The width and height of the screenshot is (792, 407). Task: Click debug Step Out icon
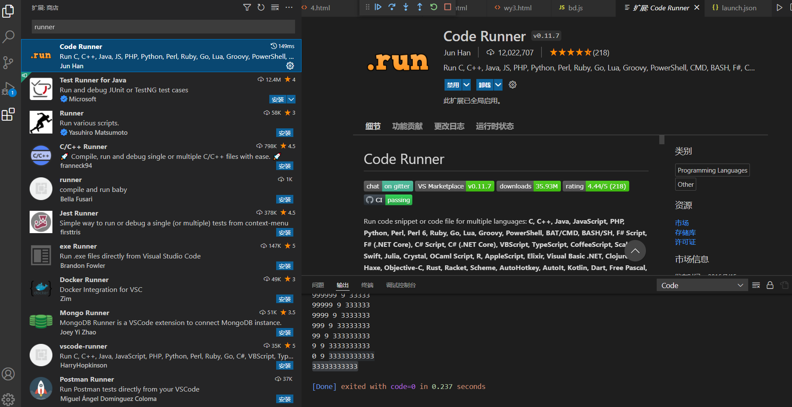tap(420, 7)
